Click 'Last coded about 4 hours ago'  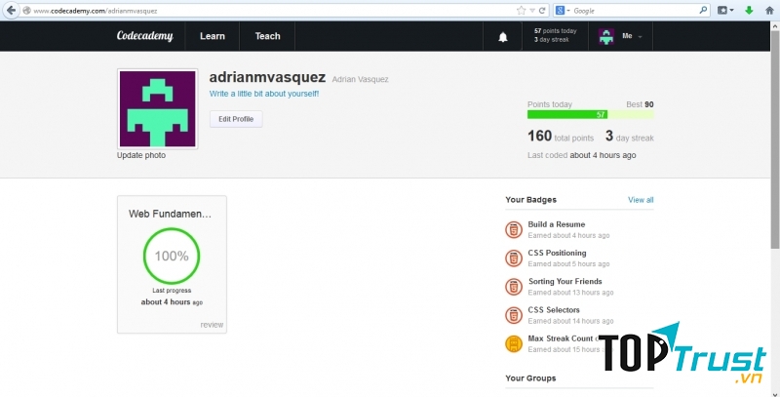pos(581,155)
